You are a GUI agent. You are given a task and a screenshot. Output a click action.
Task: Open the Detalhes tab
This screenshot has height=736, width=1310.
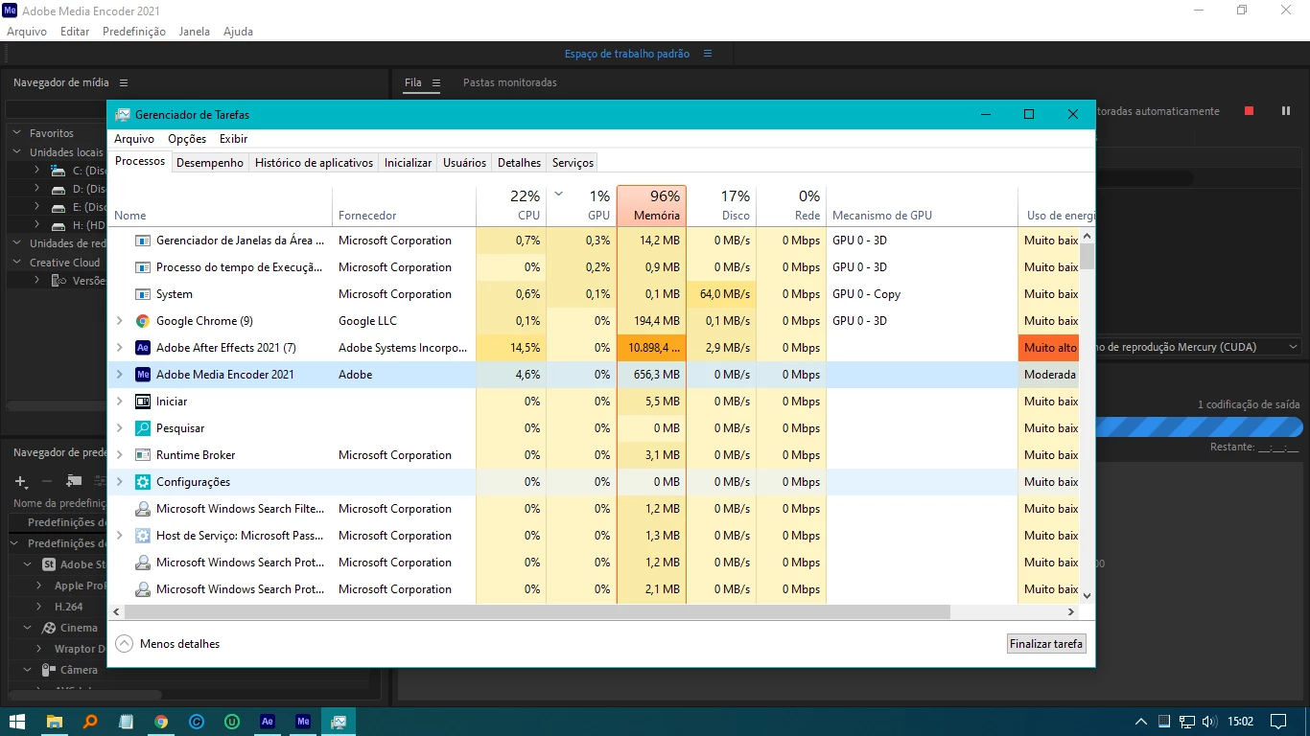pyautogui.click(x=519, y=163)
